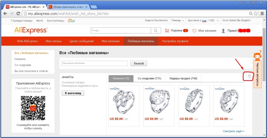This screenshot has width=267, height=138.
Task: Expand the Помощь dropdown
Action: [x=178, y=20]
